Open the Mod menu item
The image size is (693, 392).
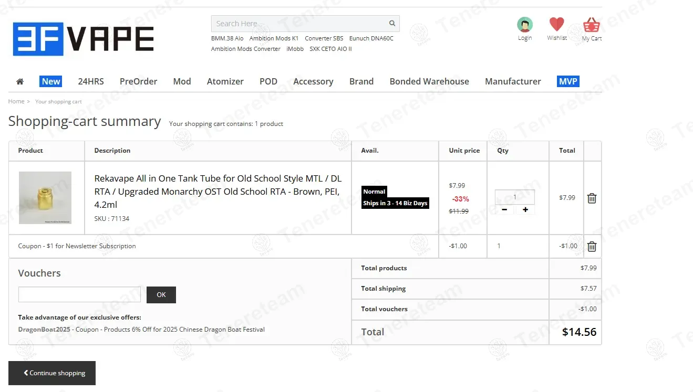[x=182, y=81]
